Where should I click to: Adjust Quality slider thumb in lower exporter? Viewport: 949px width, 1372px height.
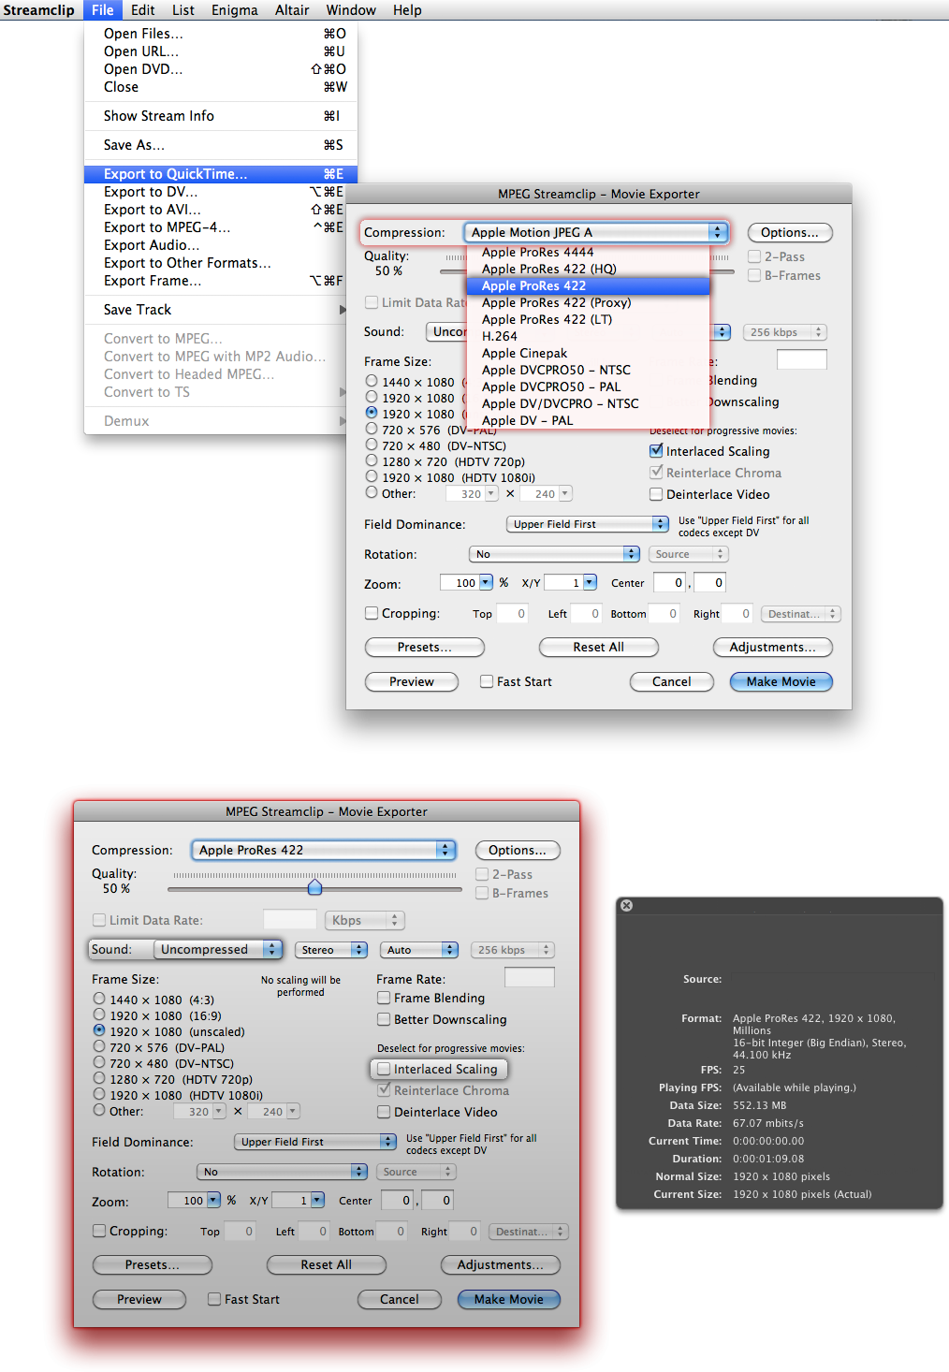314,886
